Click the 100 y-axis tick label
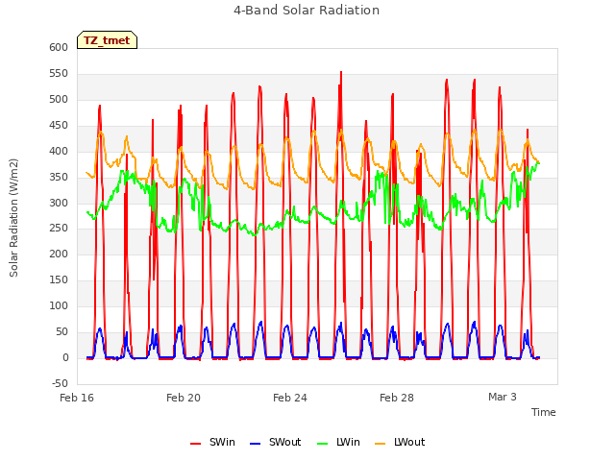The height and width of the screenshot is (461, 615). click(59, 305)
